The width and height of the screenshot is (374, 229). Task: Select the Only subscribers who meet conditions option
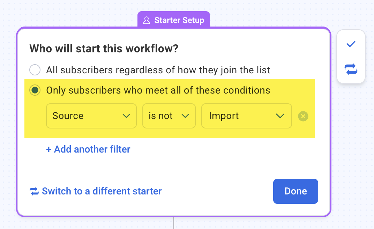[x=35, y=90]
